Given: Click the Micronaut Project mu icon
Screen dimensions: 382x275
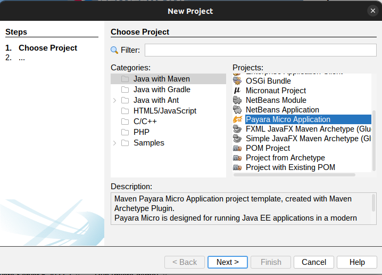Looking at the screenshot, I should [237, 91].
